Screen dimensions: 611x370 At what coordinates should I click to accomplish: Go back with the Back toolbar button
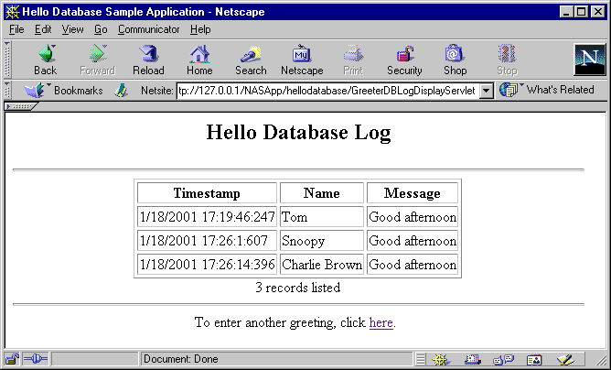45,60
